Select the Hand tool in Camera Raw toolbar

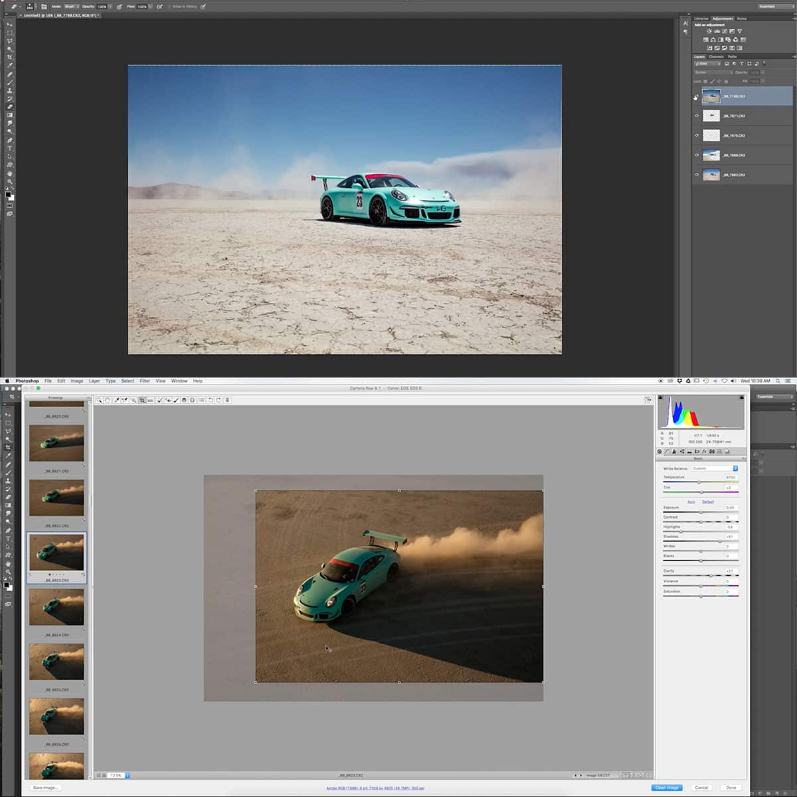click(x=108, y=400)
